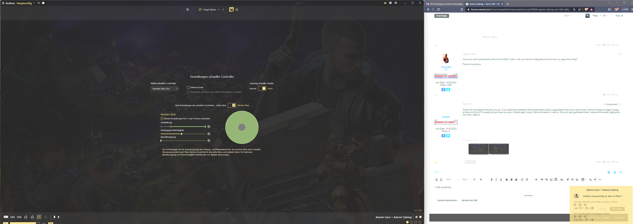Open the forum Filter dropdown
Viewport: 633px width, 224px height.
[619, 16]
